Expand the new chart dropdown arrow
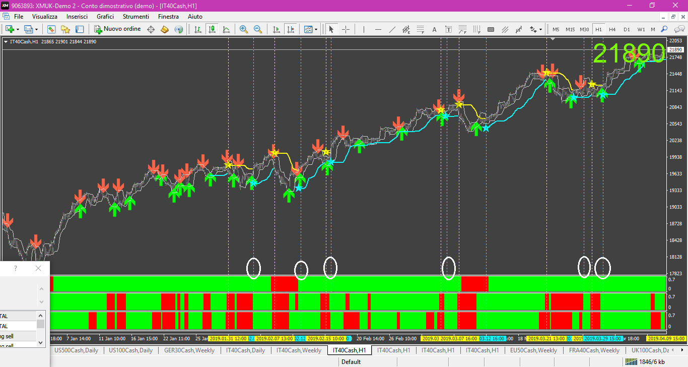 pyautogui.click(x=18, y=29)
